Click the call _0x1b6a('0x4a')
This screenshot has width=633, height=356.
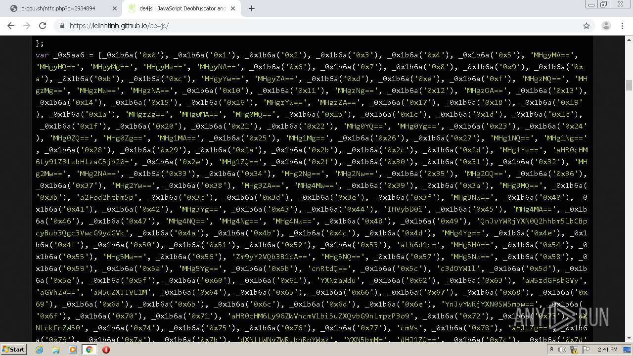point(174,233)
